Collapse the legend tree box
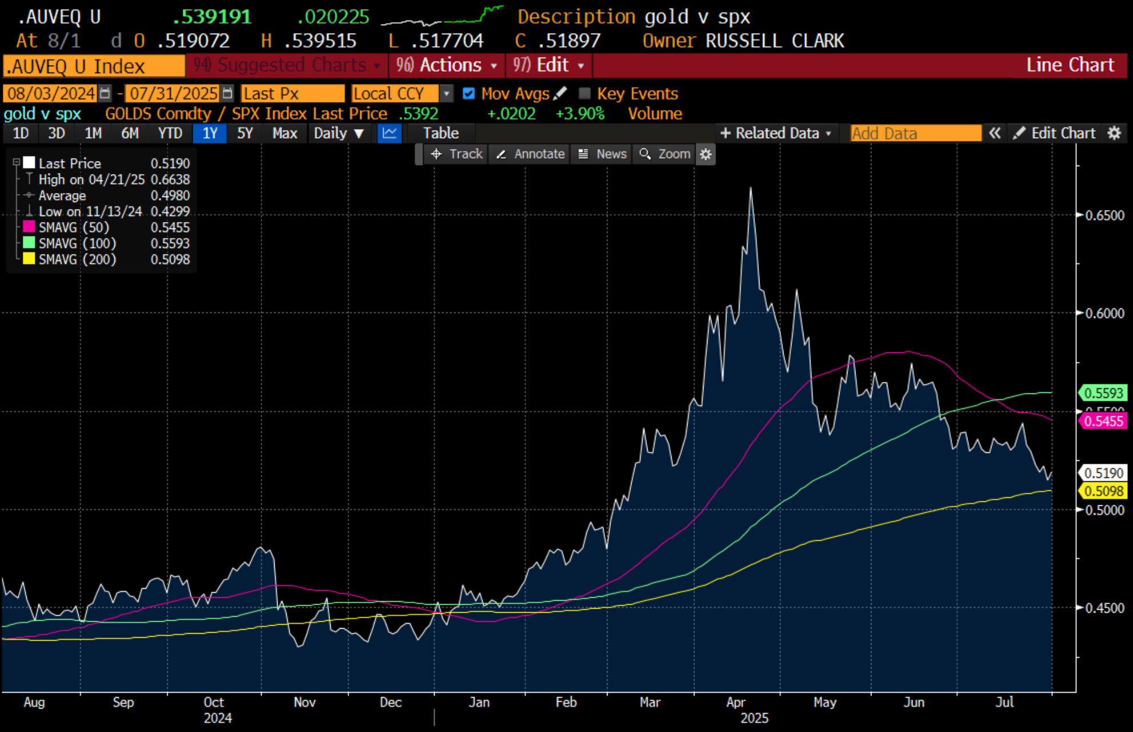Screen dimensions: 1133x732 pos(17,162)
